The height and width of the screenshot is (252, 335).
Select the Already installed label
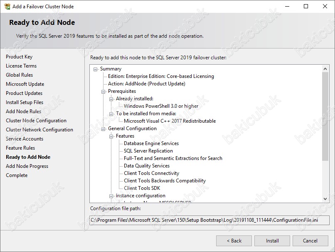coord(135,99)
